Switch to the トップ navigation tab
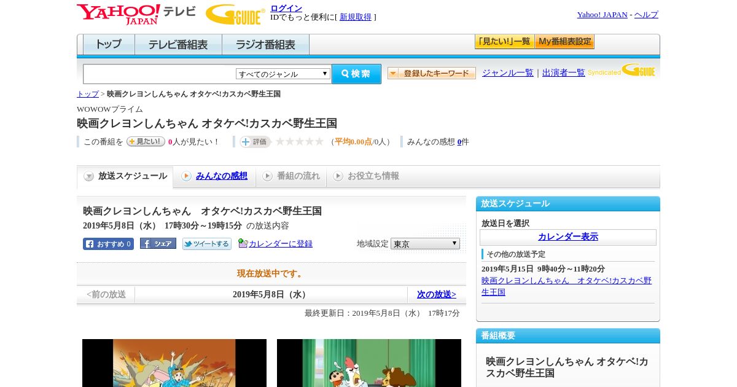The height and width of the screenshot is (387, 737). point(109,45)
